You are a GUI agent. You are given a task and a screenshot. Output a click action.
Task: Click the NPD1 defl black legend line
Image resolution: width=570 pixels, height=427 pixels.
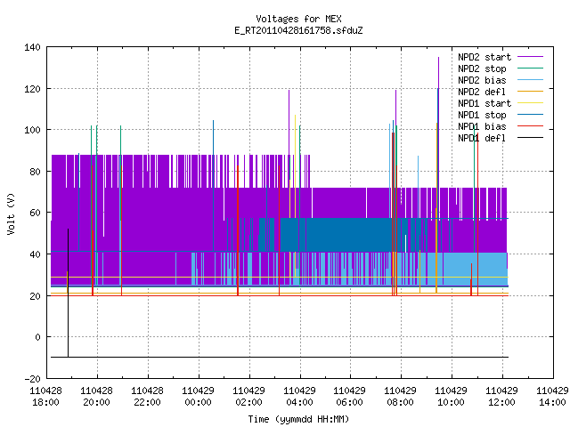(x=530, y=138)
